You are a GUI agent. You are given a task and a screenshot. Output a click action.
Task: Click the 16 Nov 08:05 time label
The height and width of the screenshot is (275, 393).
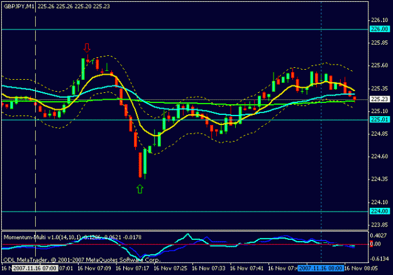click(361, 268)
